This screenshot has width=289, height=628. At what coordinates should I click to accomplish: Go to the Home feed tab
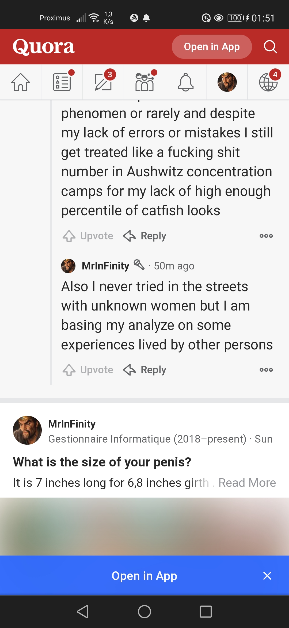[x=21, y=82]
